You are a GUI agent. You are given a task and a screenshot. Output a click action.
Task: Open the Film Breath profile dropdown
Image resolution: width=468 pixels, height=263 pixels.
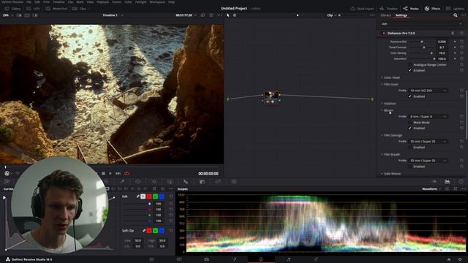click(428, 161)
